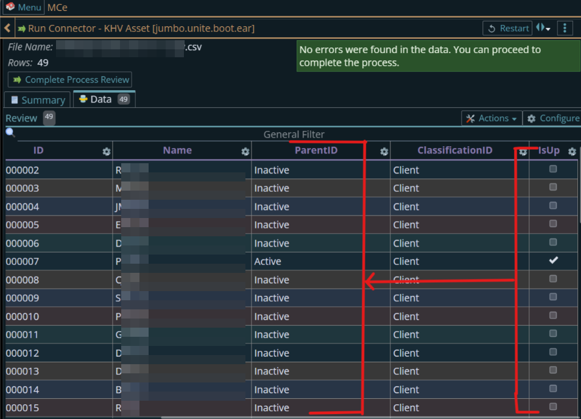The height and width of the screenshot is (419, 581).
Task: Focus the General Filter input field
Action: pos(294,134)
